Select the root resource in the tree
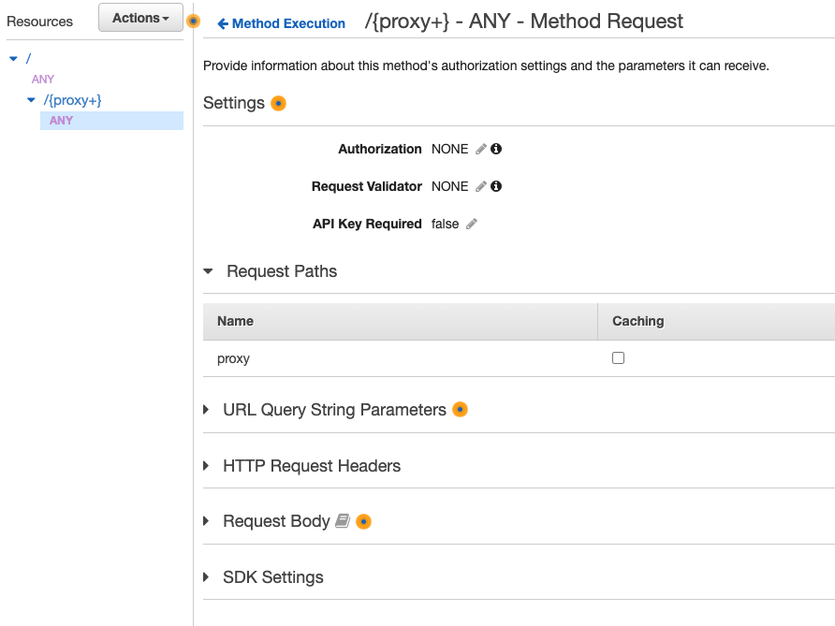Viewport: 835px width, 626px height. [27, 57]
